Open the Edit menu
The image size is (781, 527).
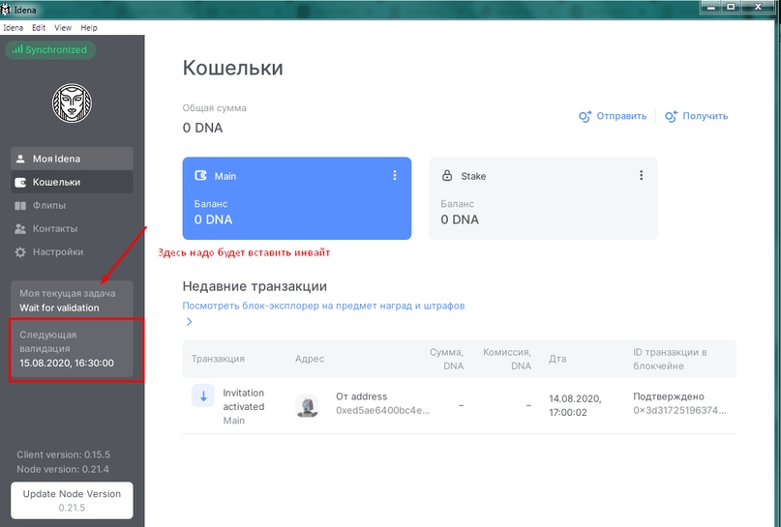[x=39, y=28]
